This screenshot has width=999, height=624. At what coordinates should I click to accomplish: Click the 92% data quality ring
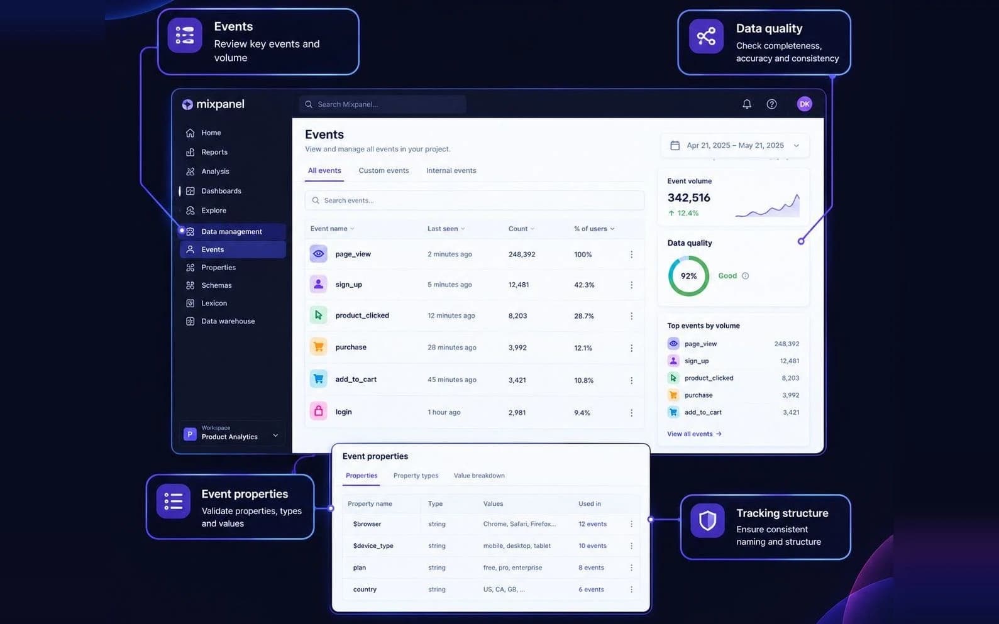(x=688, y=276)
